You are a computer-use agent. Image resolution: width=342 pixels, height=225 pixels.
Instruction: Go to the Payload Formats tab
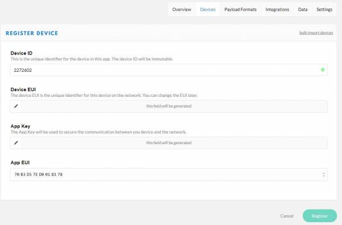point(241,9)
